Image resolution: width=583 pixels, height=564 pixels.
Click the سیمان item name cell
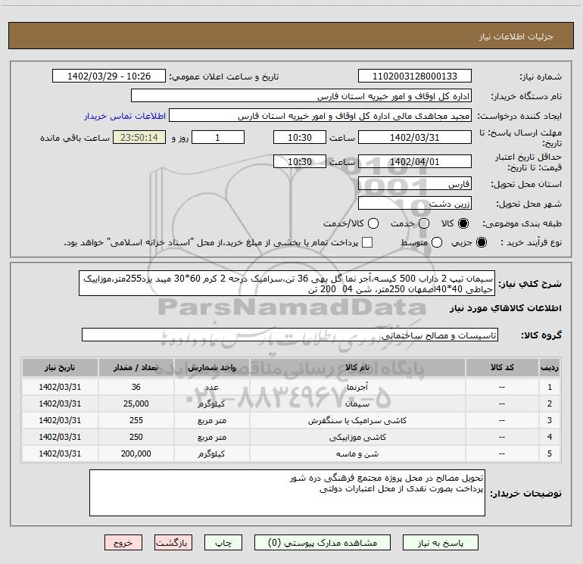coord(357,404)
